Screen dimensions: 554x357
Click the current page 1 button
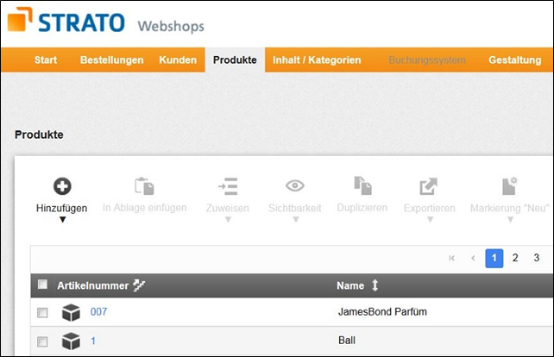click(x=494, y=258)
